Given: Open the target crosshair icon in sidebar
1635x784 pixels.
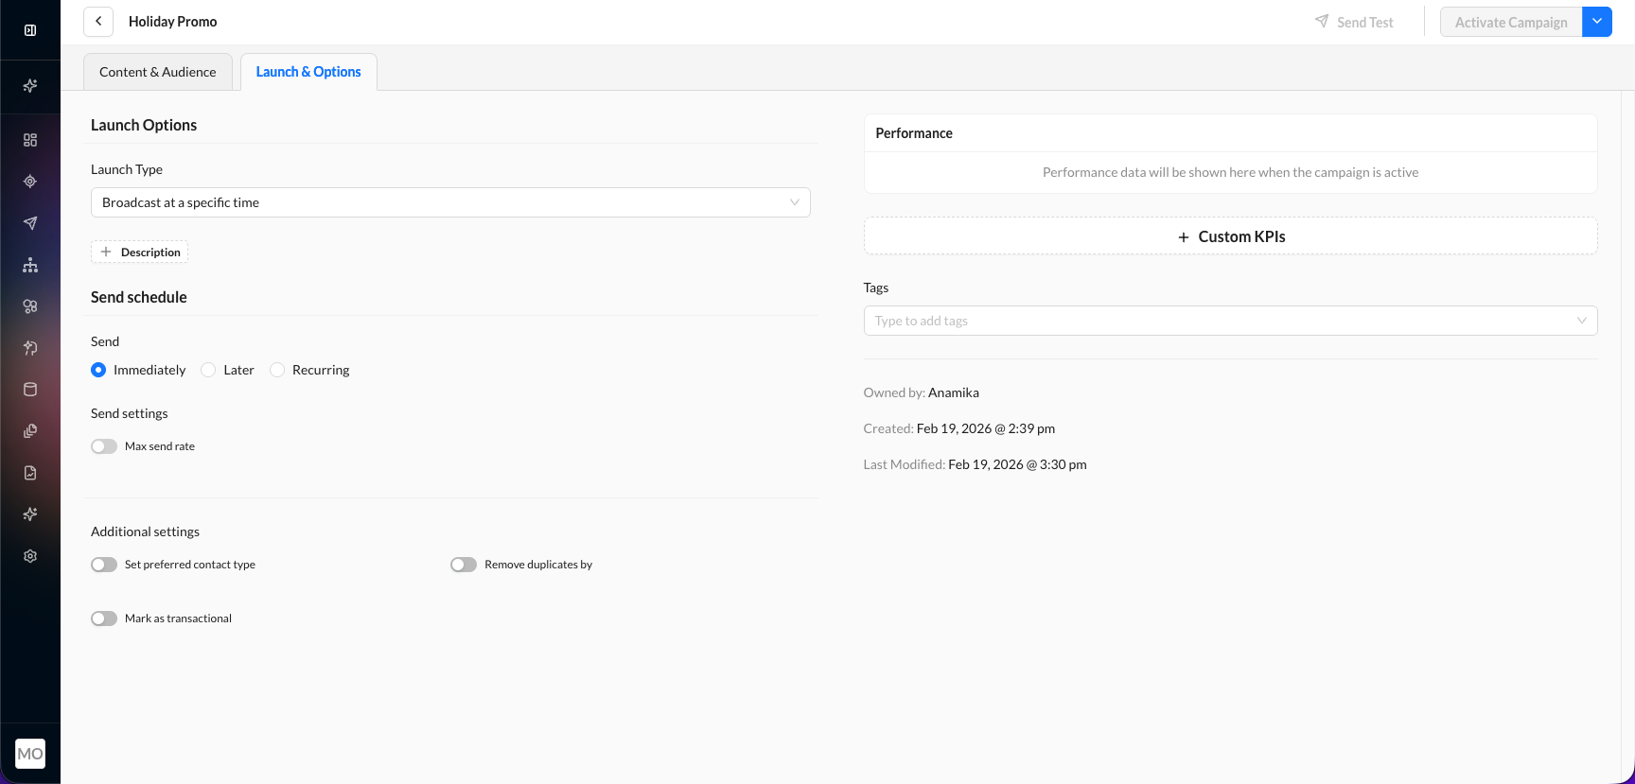Looking at the screenshot, I should (30, 182).
